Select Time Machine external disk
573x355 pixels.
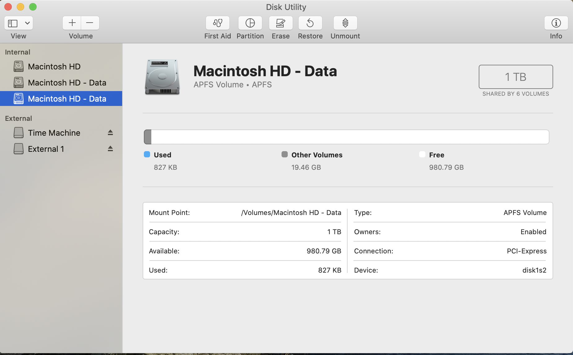61,133
